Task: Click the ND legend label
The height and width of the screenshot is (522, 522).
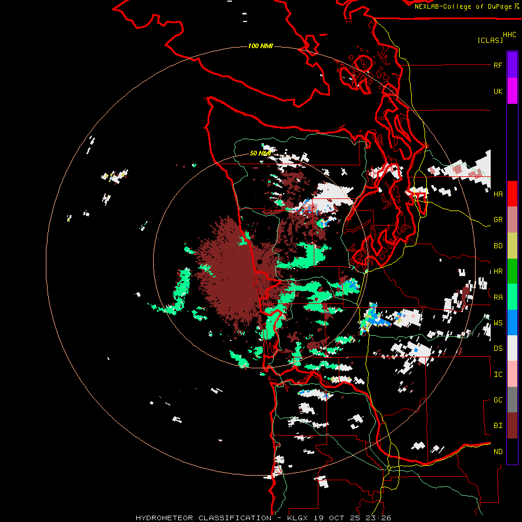Action: click(x=498, y=452)
